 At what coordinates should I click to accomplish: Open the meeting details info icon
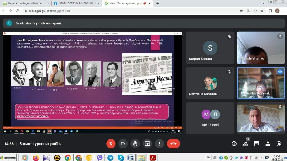coord(234,144)
